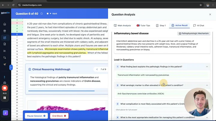The height and width of the screenshot is (121, 216).
Task: Jump to question 2 in list
Action: pyautogui.click(x=17, y=23)
